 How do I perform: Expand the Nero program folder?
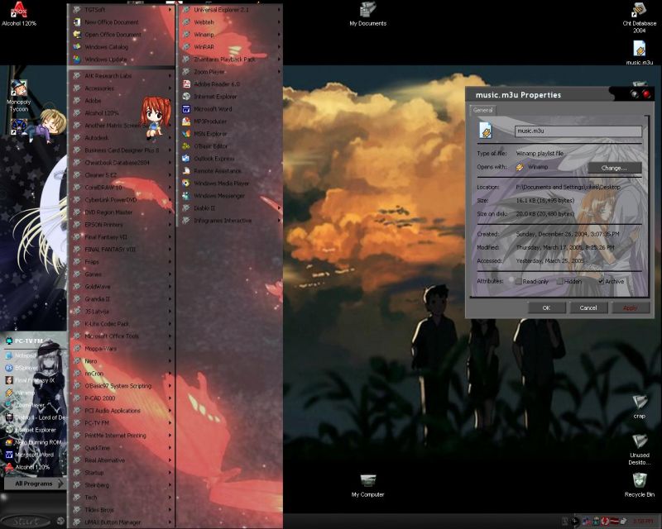point(122,361)
